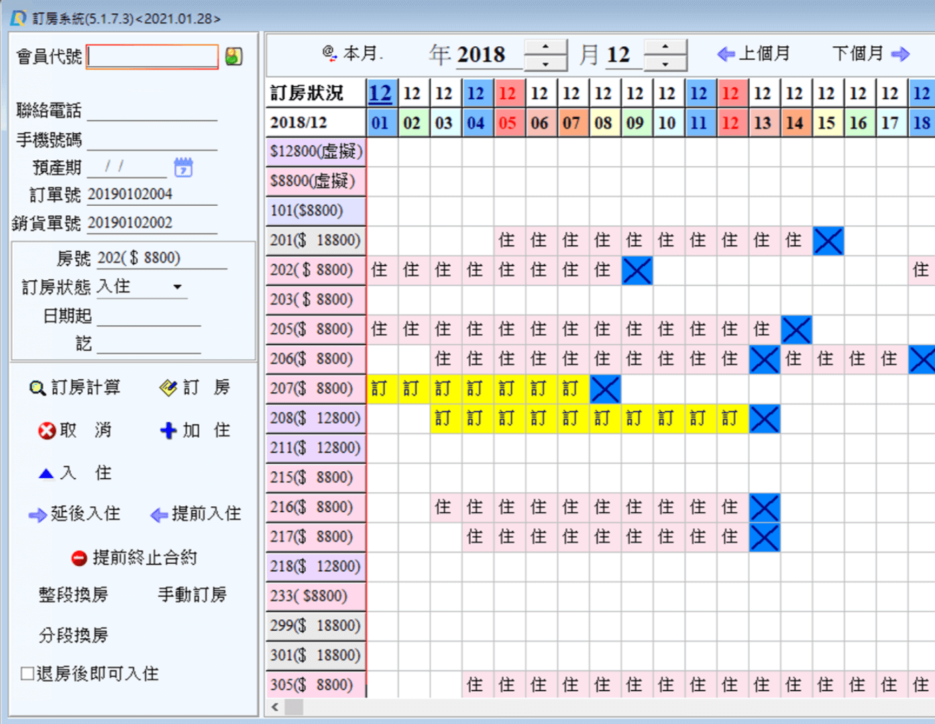Click the 加 住 plus button
The width and height of the screenshot is (935, 724).
click(195, 430)
